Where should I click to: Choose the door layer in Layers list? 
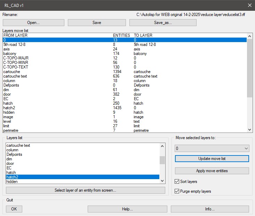[x=10, y=163]
